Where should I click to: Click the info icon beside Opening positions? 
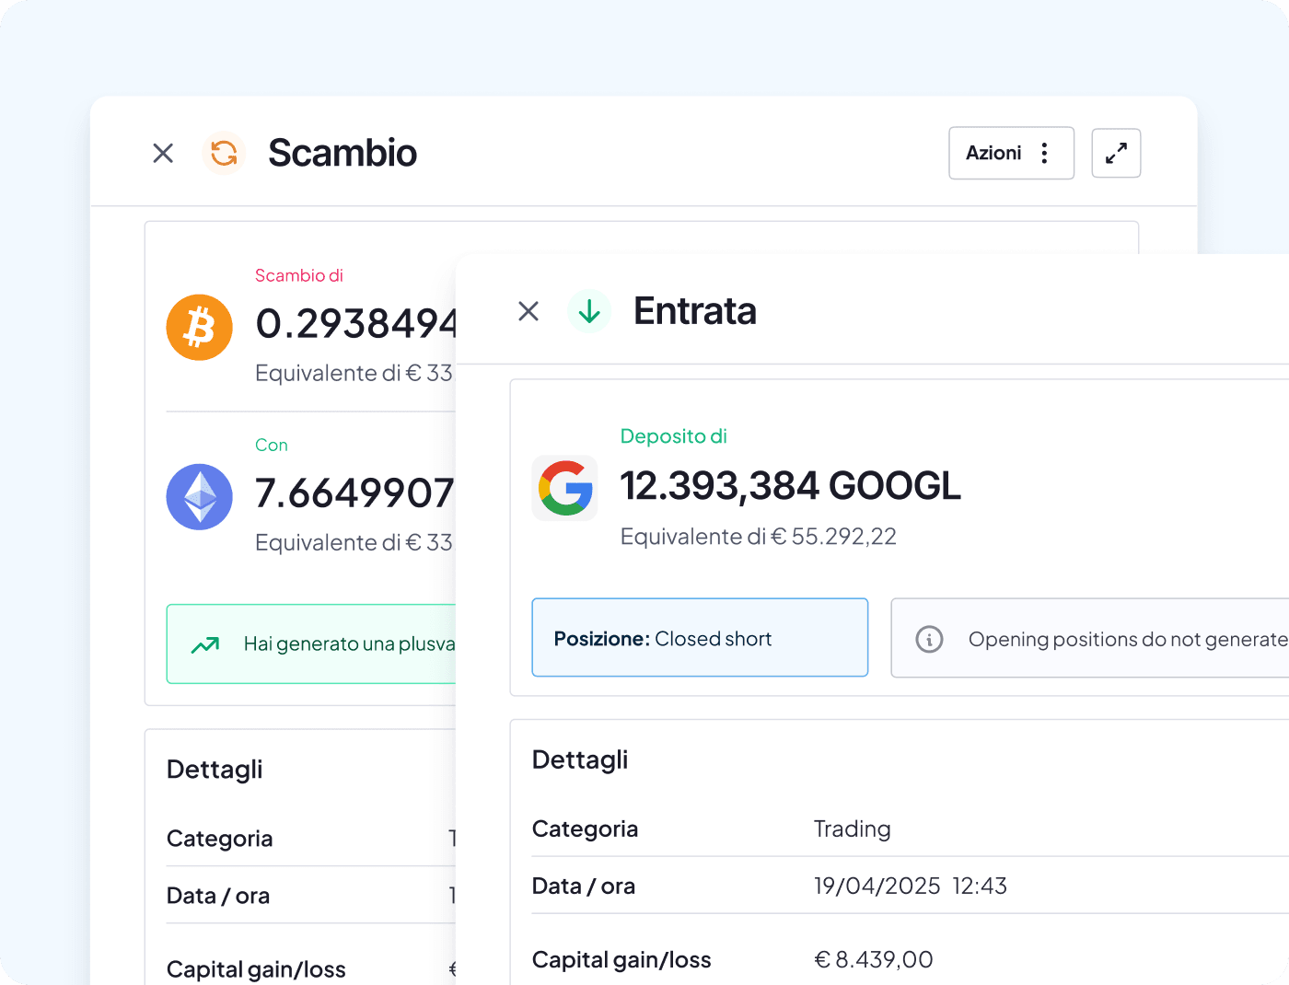pyautogui.click(x=929, y=639)
